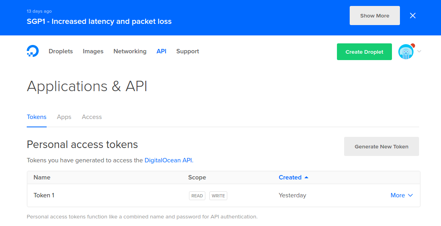Click the red notification dot on avatar
The width and height of the screenshot is (441, 226).
tap(413, 45)
